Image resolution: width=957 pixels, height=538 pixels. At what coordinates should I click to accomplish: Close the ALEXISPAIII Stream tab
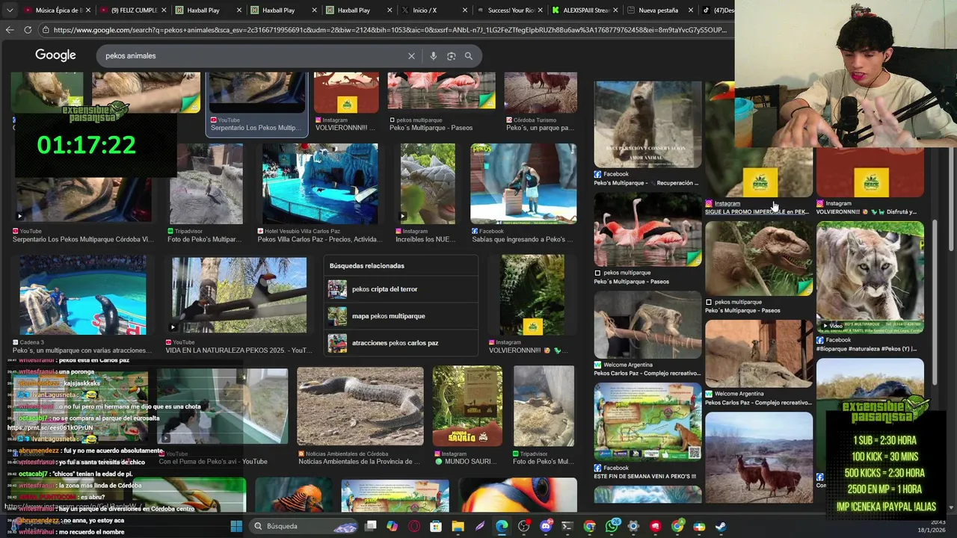coord(615,10)
